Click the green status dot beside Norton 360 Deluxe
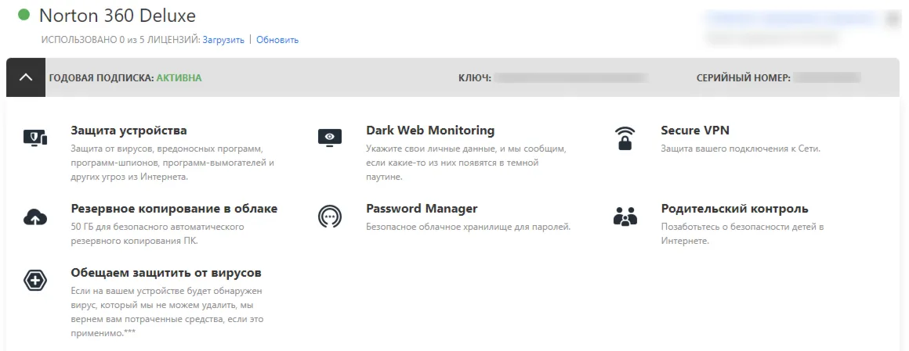The height and width of the screenshot is (351, 909). (24, 15)
